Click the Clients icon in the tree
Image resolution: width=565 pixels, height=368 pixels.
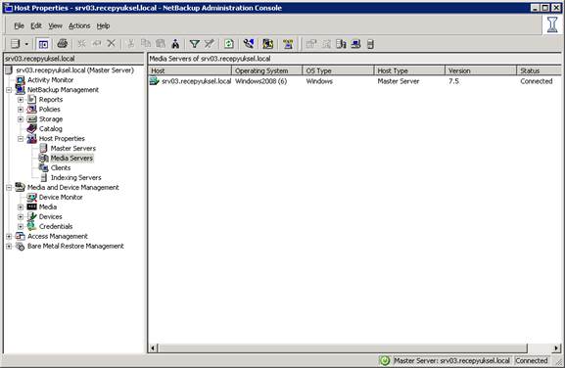pos(44,167)
